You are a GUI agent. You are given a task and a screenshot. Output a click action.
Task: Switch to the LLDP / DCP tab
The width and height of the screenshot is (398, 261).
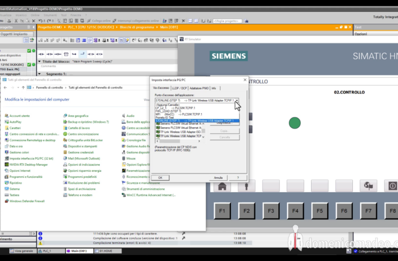point(179,88)
